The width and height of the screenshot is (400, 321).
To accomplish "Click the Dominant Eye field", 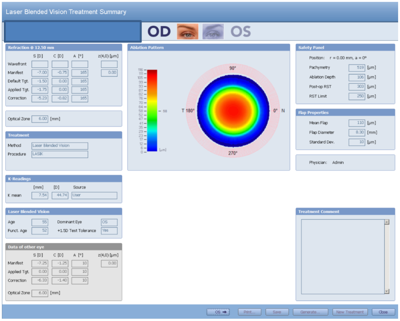I will click(109, 222).
